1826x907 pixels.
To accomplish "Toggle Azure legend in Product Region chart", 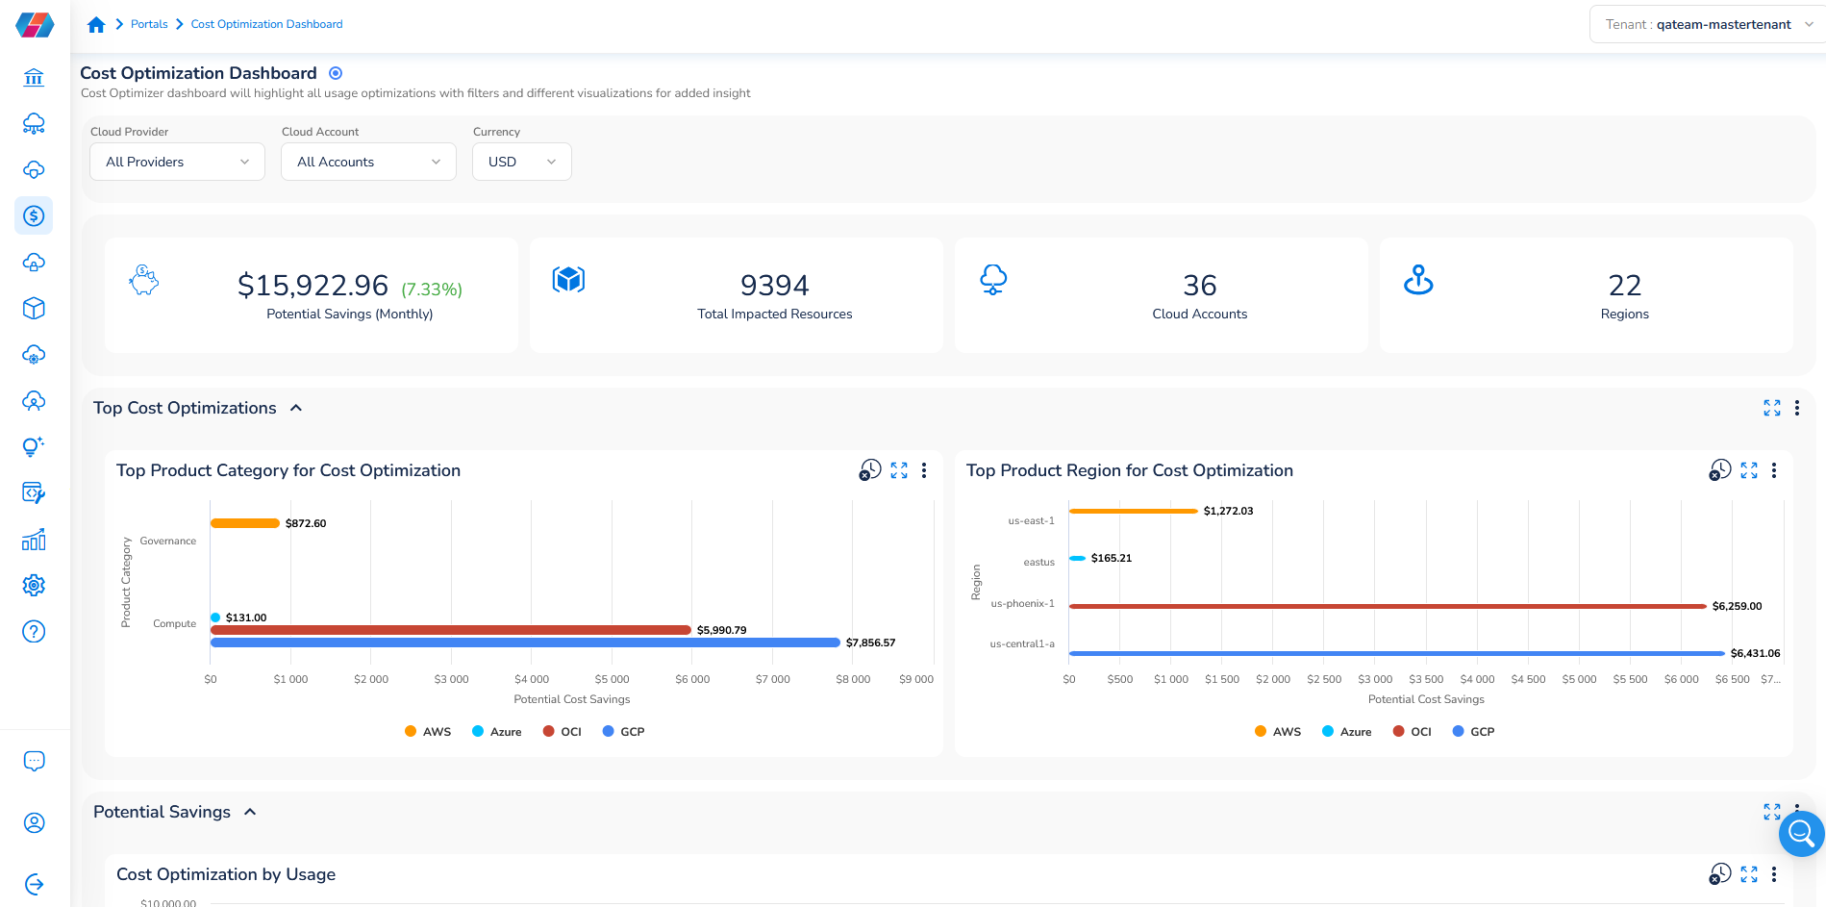I will pyautogui.click(x=1346, y=731).
